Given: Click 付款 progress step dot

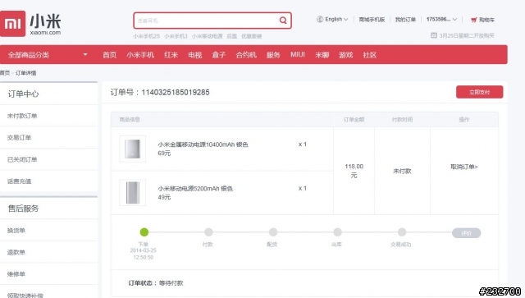Looking at the screenshot, I should point(208,232).
